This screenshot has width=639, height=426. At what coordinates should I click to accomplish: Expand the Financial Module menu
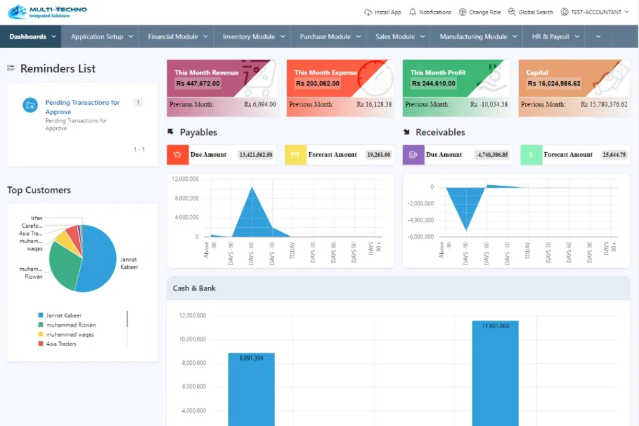tap(178, 37)
